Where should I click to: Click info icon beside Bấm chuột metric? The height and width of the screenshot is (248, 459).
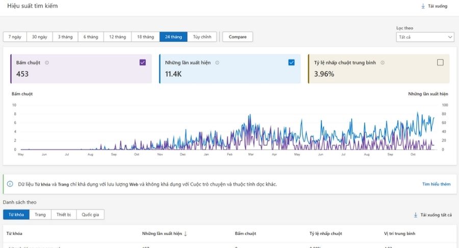coord(47,63)
